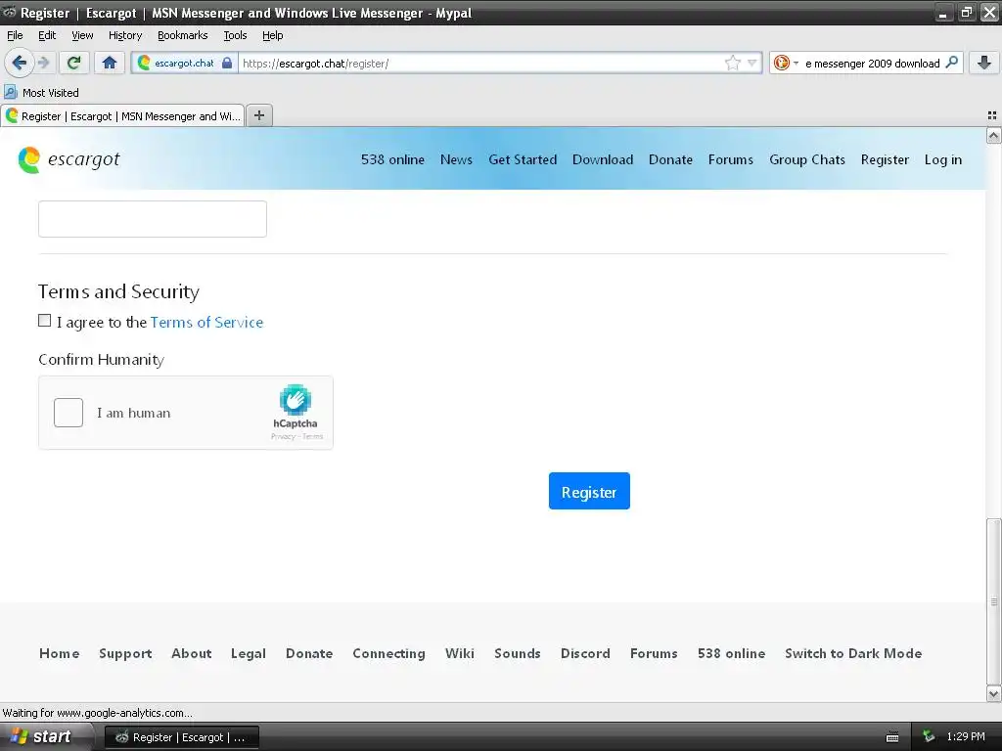The image size is (1002, 751).
Task: Open About in the footer
Action: tap(191, 653)
